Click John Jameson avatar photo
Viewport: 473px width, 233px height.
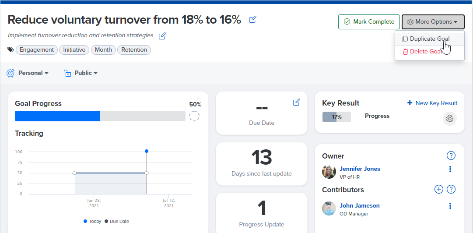pos(329,208)
